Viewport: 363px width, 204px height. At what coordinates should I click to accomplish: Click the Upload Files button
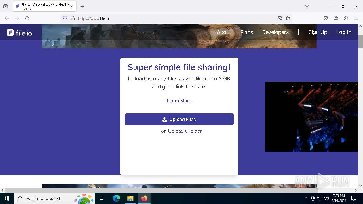coord(179,119)
